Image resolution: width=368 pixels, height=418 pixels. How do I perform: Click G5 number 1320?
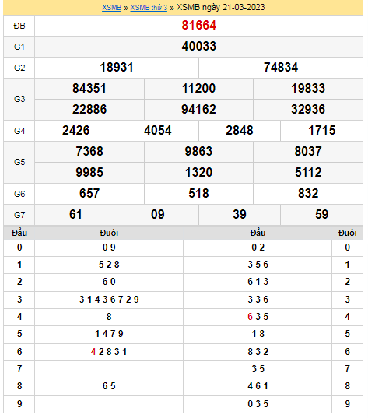199,173
